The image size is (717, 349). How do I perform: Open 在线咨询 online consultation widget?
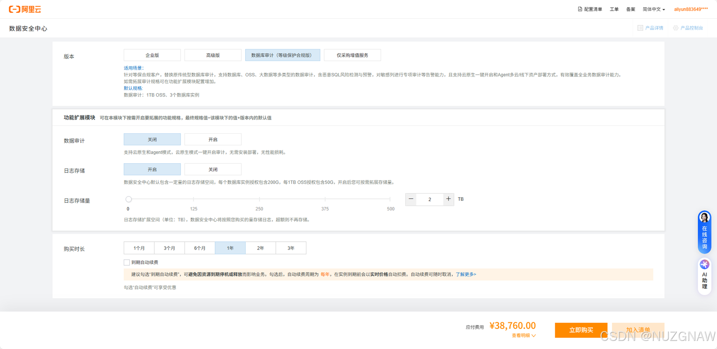[705, 232]
